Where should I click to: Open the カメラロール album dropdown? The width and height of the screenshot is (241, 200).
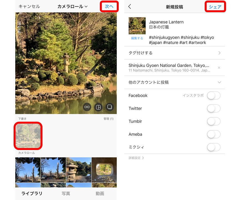pos(72,6)
